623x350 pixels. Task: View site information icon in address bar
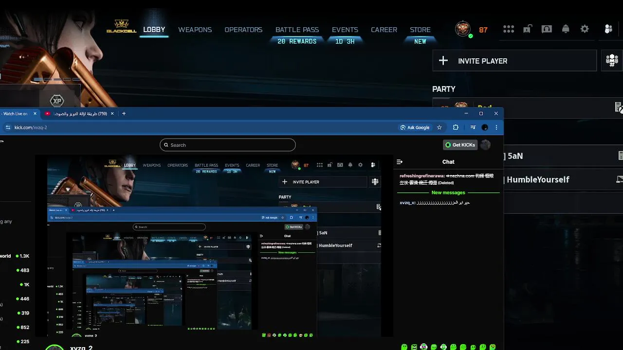click(x=8, y=127)
